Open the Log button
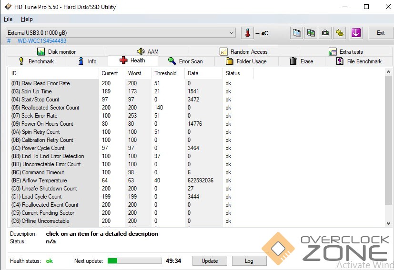Viewport: 394px width, 270px height. pyautogui.click(x=249, y=261)
